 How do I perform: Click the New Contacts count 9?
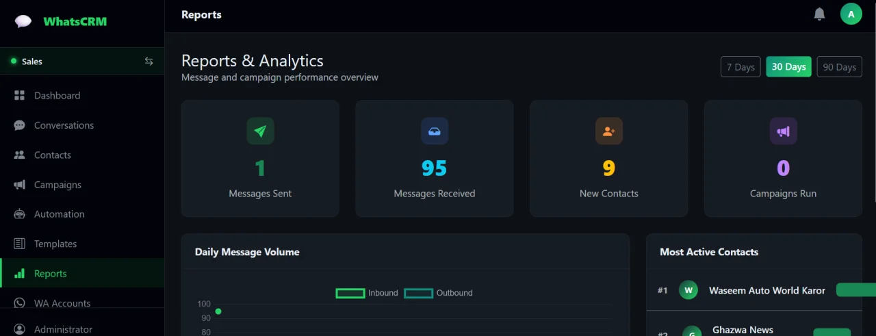(609, 168)
